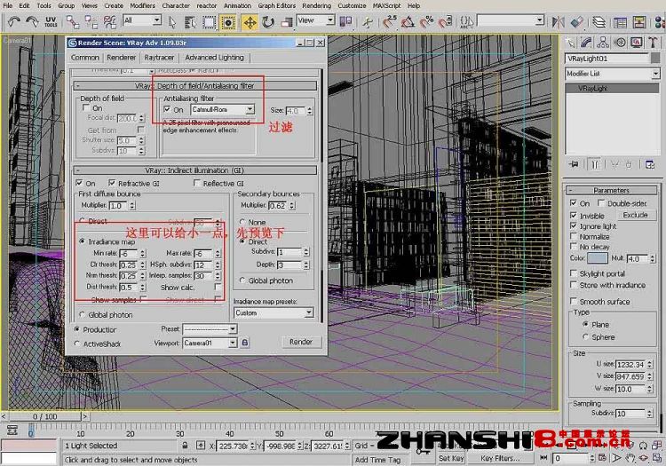The image size is (666, 466).
Task: Switch to the Advanced Lighting tab
Action: click(x=215, y=58)
